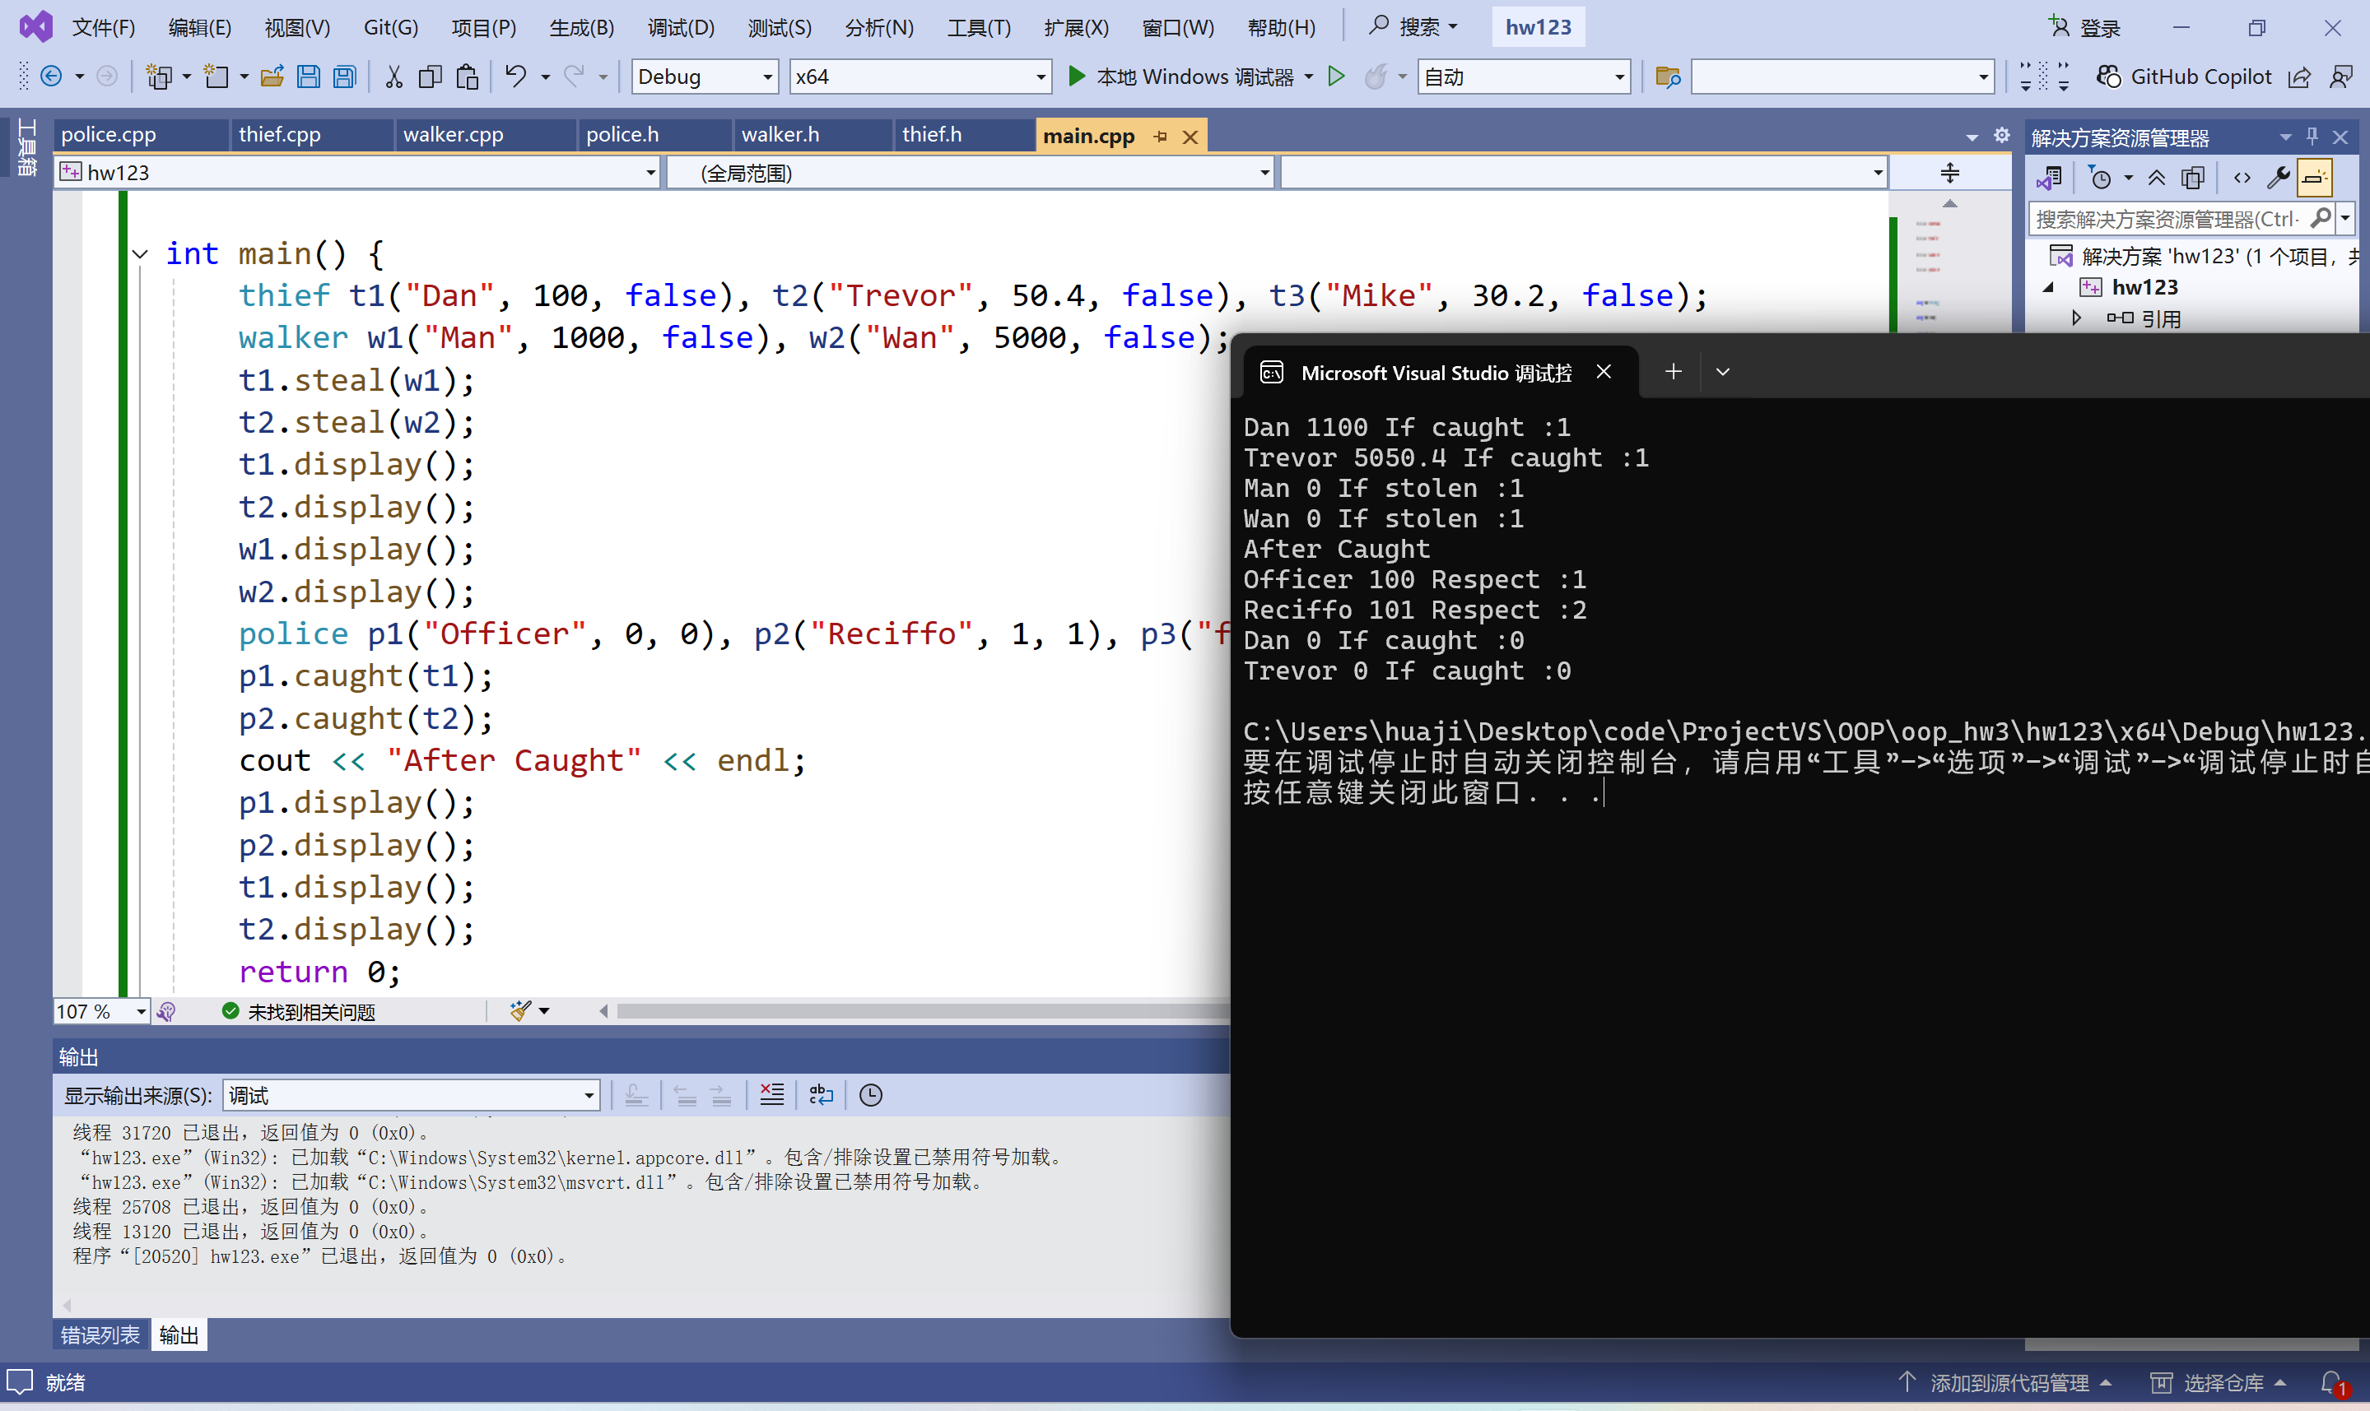This screenshot has height=1411, width=2370.
Task: Switch to the thief.cpp tab
Action: click(x=280, y=135)
